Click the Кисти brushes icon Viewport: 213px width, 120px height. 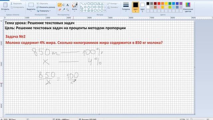point(75,5)
